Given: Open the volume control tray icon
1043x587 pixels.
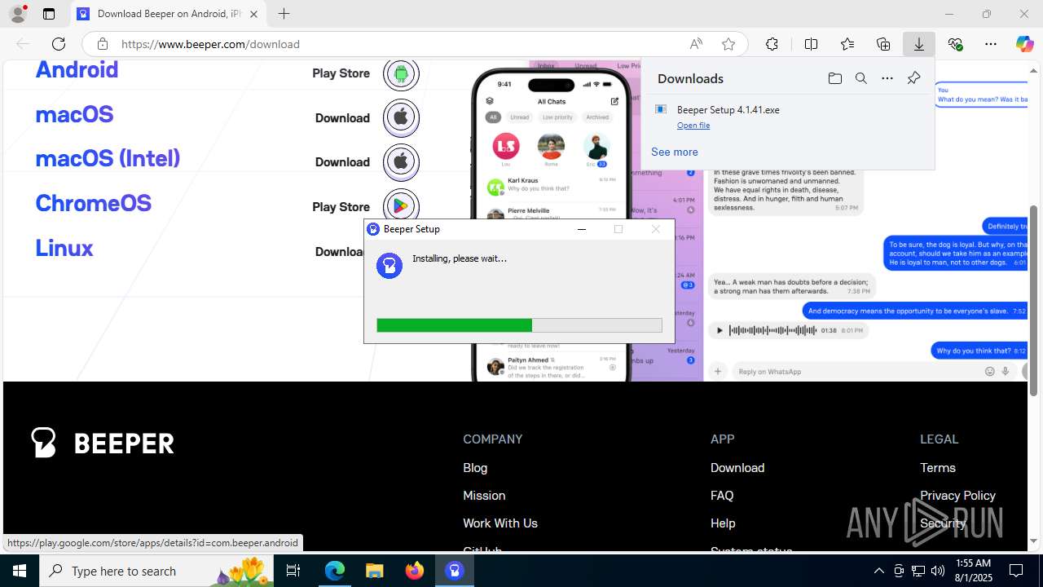Looking at the screenshot, I should (938, 571).
